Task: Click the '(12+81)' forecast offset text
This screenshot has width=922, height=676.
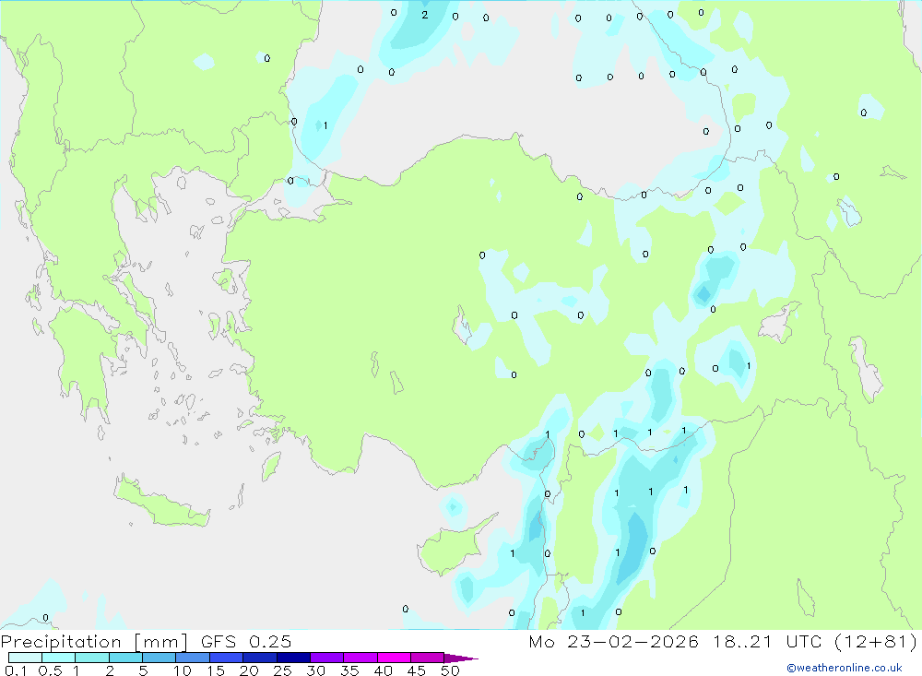Action: click(x=876, y=641)
